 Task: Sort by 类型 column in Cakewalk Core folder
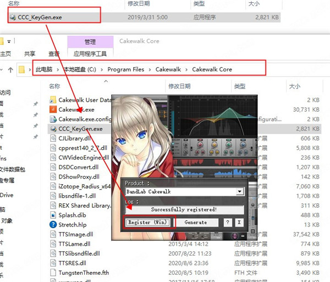pyautogui.click(x=240, y=86)
